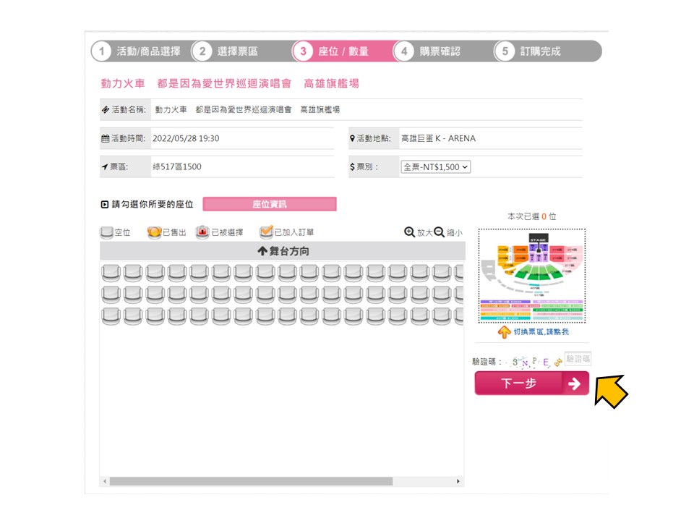Click the pink 座位資訊 button
Image resolution: width=694 pixels, height=521 pixels.
(x=270, y=204)
